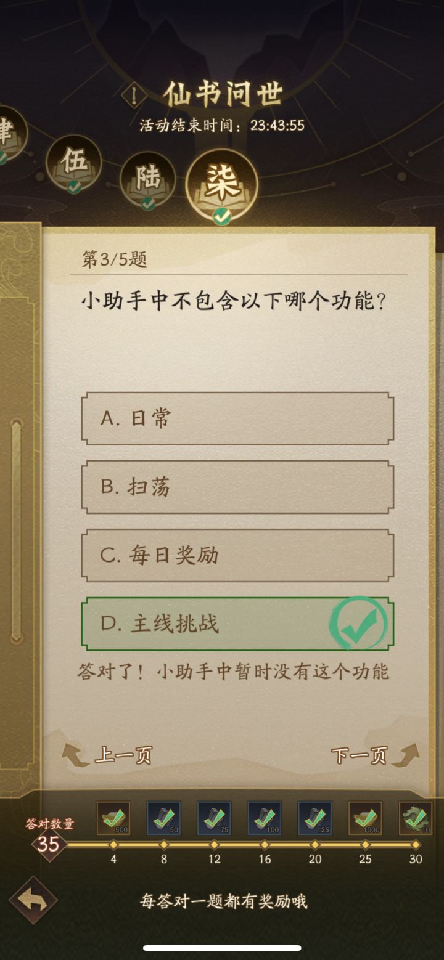This screenshot has width=444, height=960.
Task: Select the 柒 chapter book tab
Action: [x=220, y=184]
